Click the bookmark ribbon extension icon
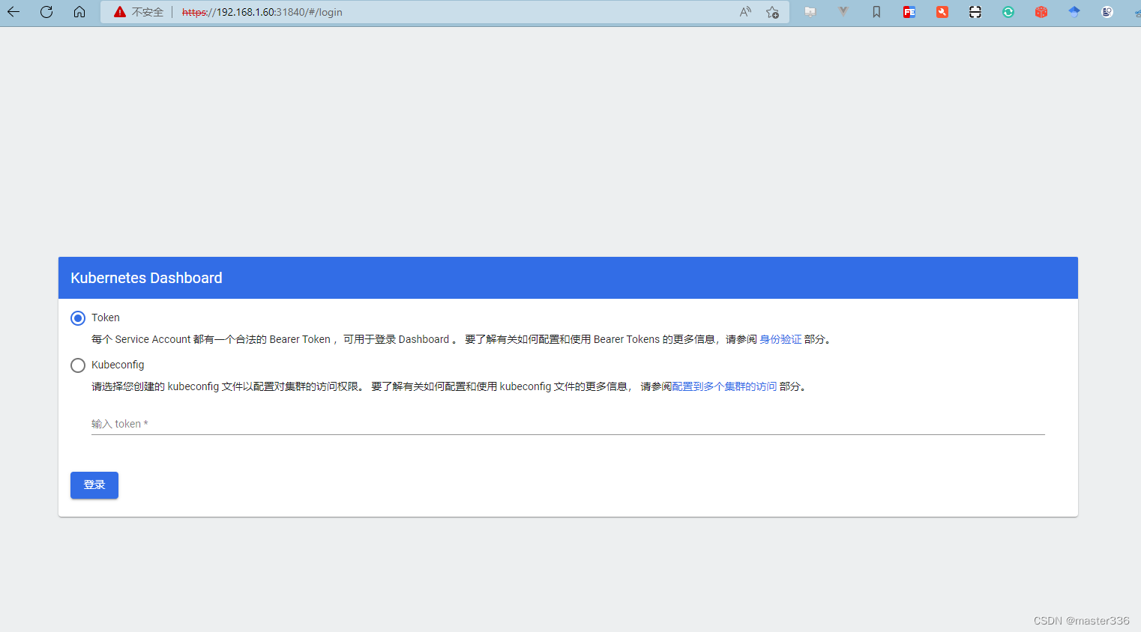 (876, 12)
